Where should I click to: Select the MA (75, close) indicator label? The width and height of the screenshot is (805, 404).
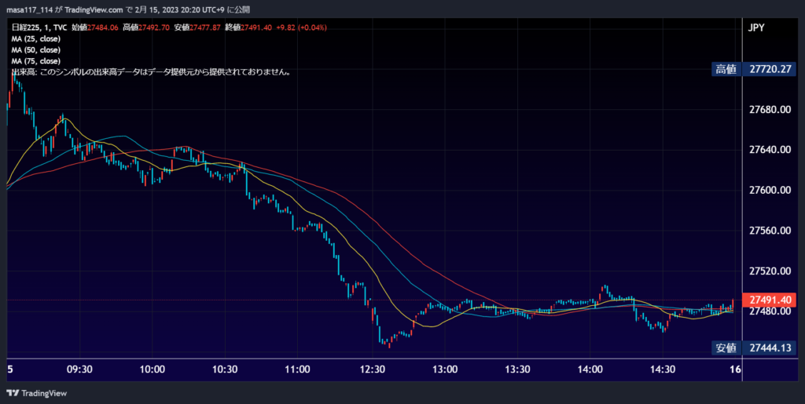[36, 61]
